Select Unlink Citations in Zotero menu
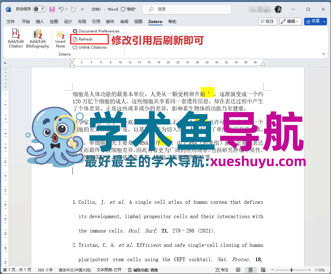This screenshot has height=274, width=331. [x=92, y=47]
